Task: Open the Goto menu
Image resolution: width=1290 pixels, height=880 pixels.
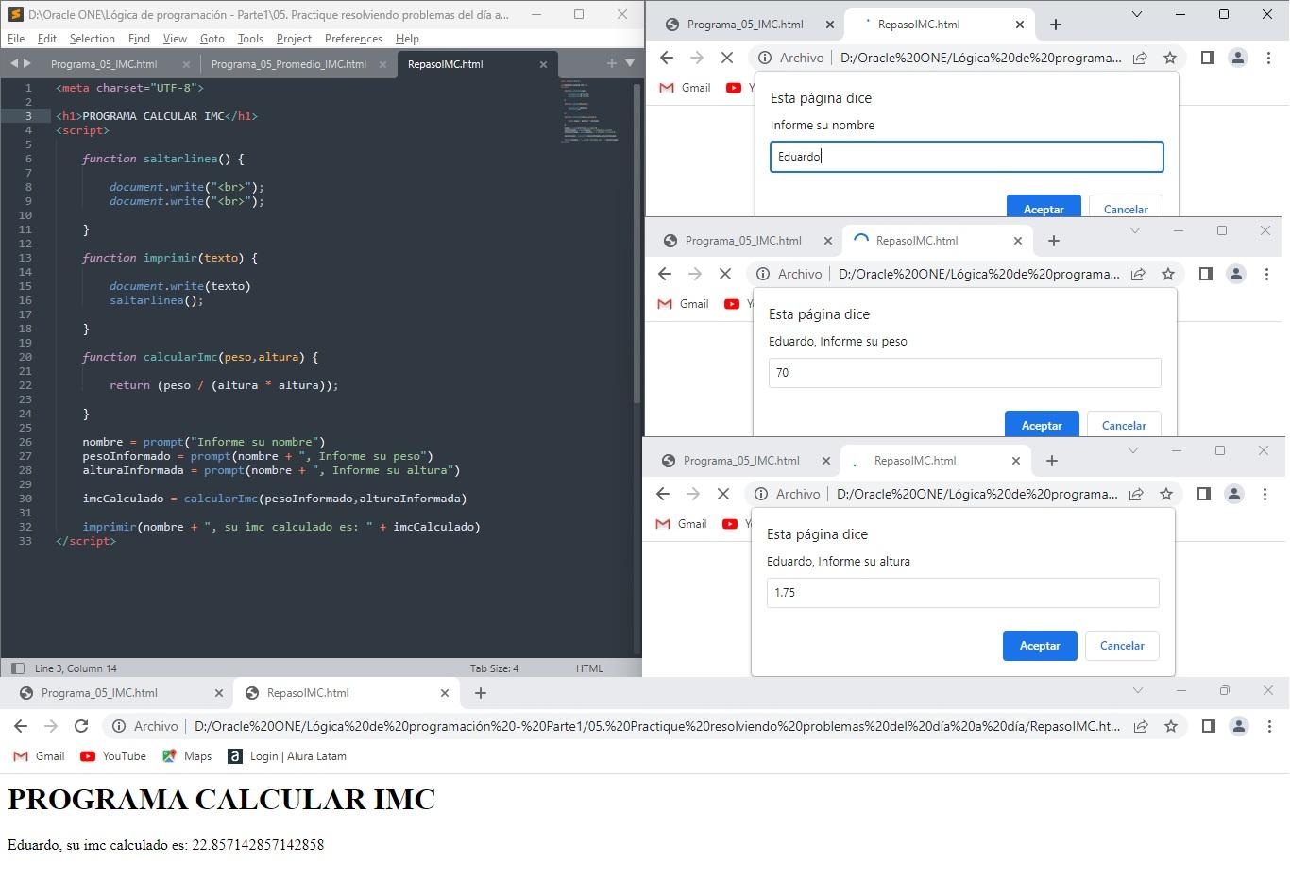Action: pos(212,39)
